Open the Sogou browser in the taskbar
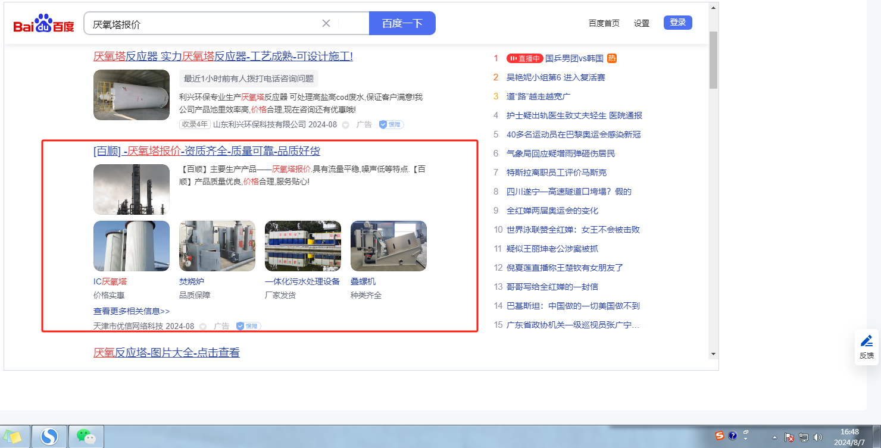 tap(49, 437)
